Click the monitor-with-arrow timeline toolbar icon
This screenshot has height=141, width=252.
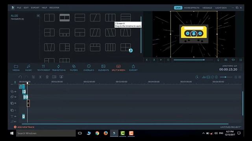61,77
